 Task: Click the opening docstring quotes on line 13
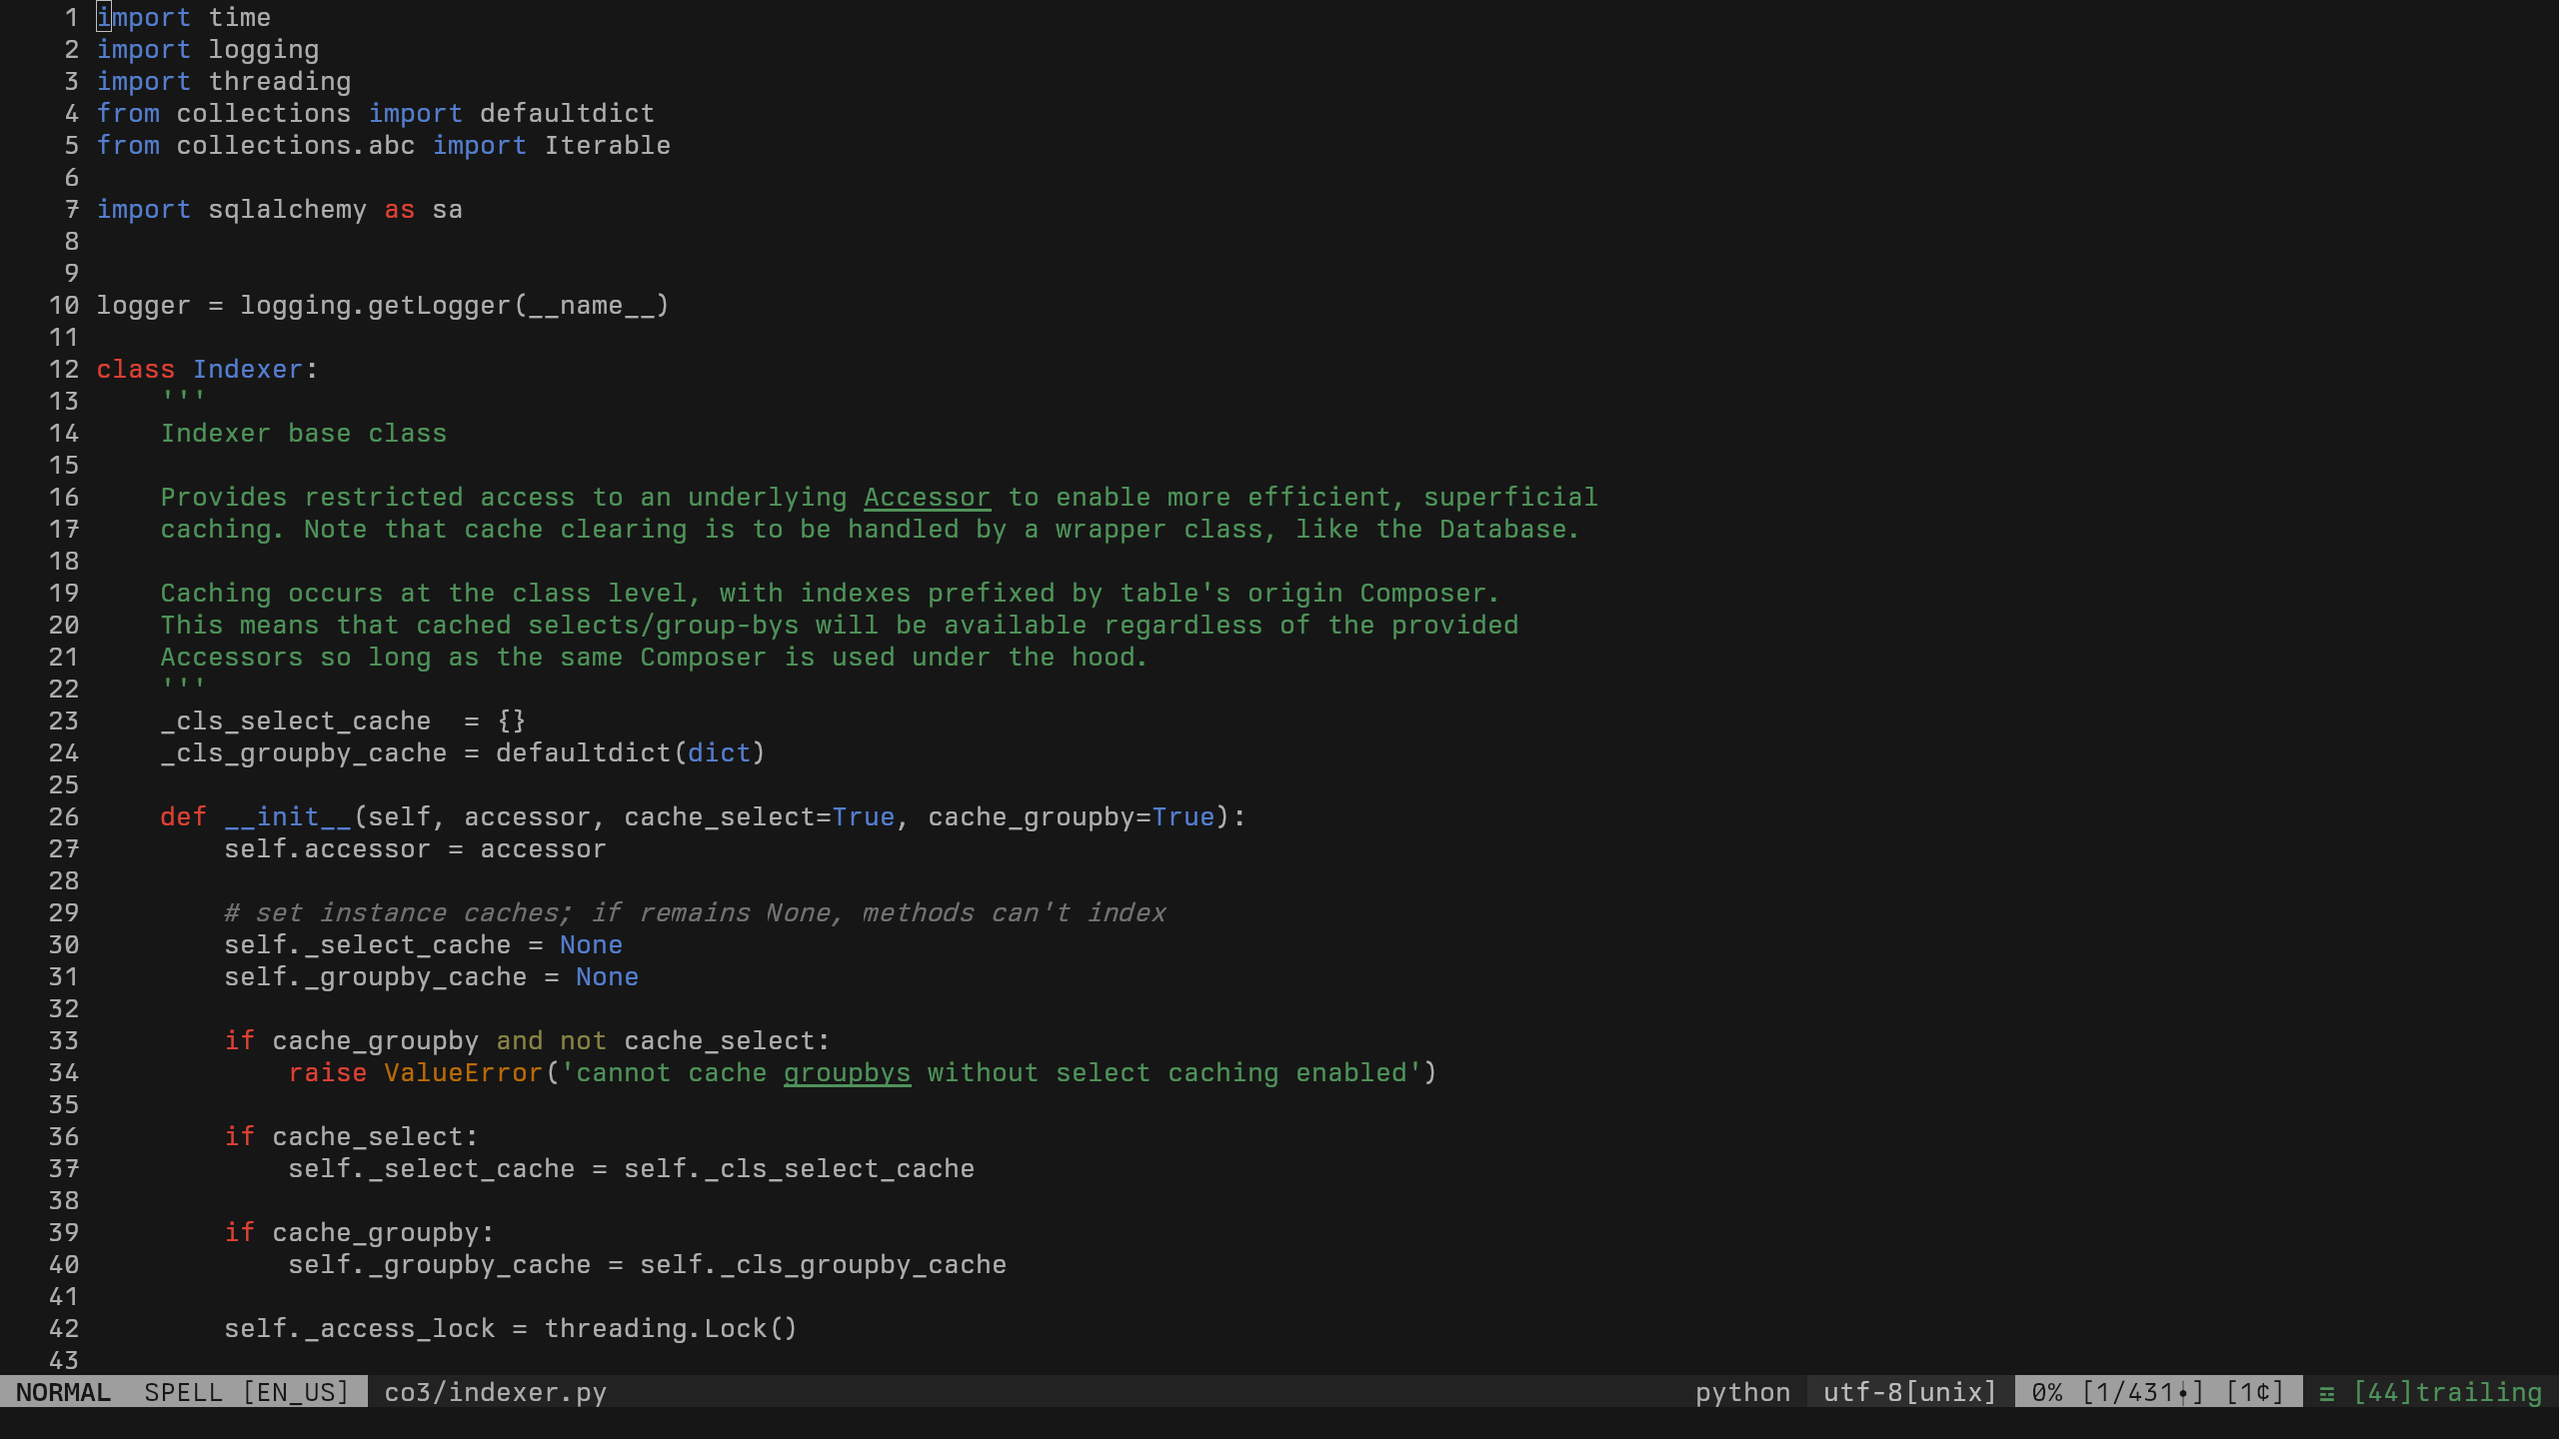pyautogui.click(x=183, y=400)
